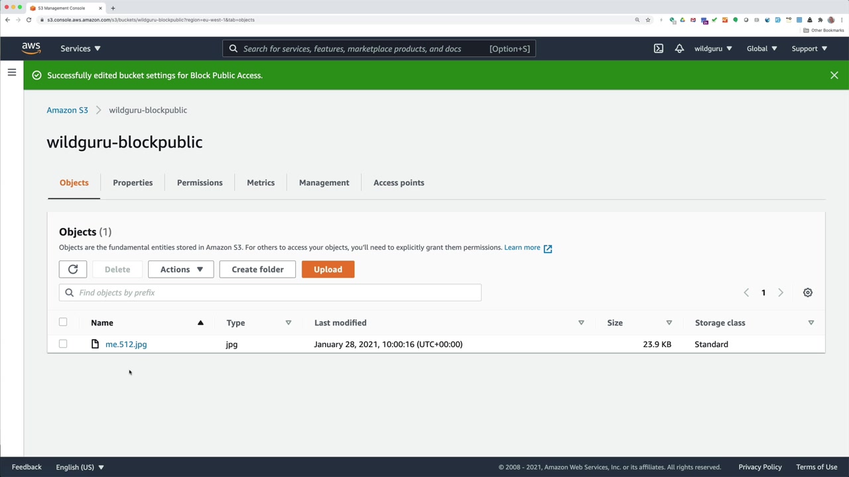Open the Actions dropdown

tap(181, 270)
